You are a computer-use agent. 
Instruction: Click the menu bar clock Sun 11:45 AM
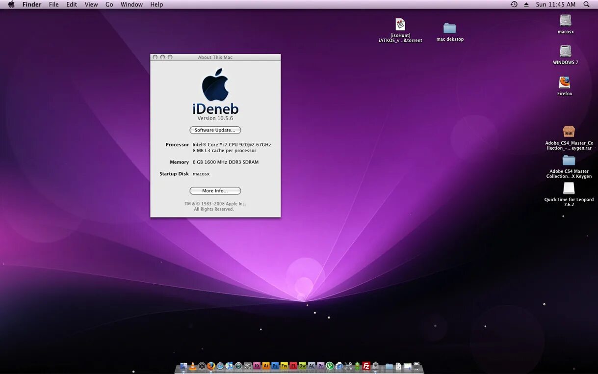point(556,4)
